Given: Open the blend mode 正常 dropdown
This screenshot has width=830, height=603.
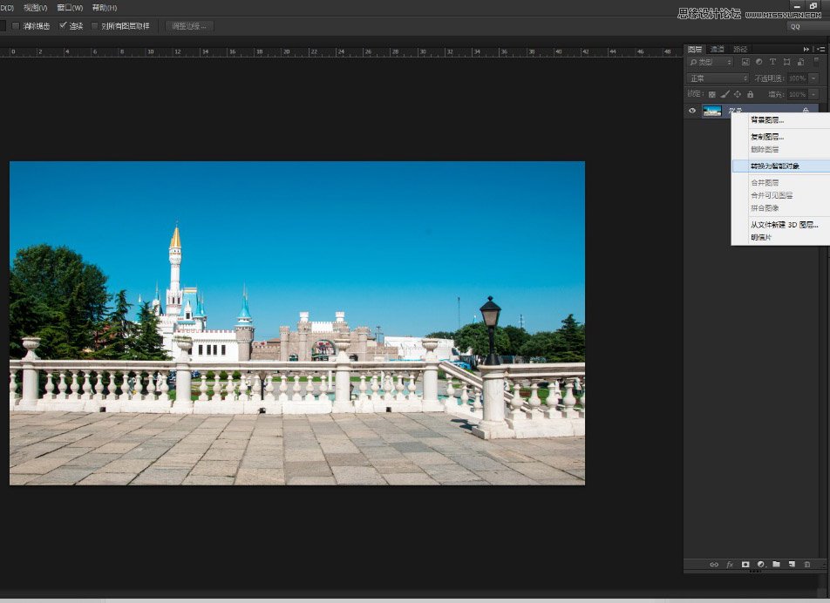Looking at the screenshot, I should coord(718,78).
